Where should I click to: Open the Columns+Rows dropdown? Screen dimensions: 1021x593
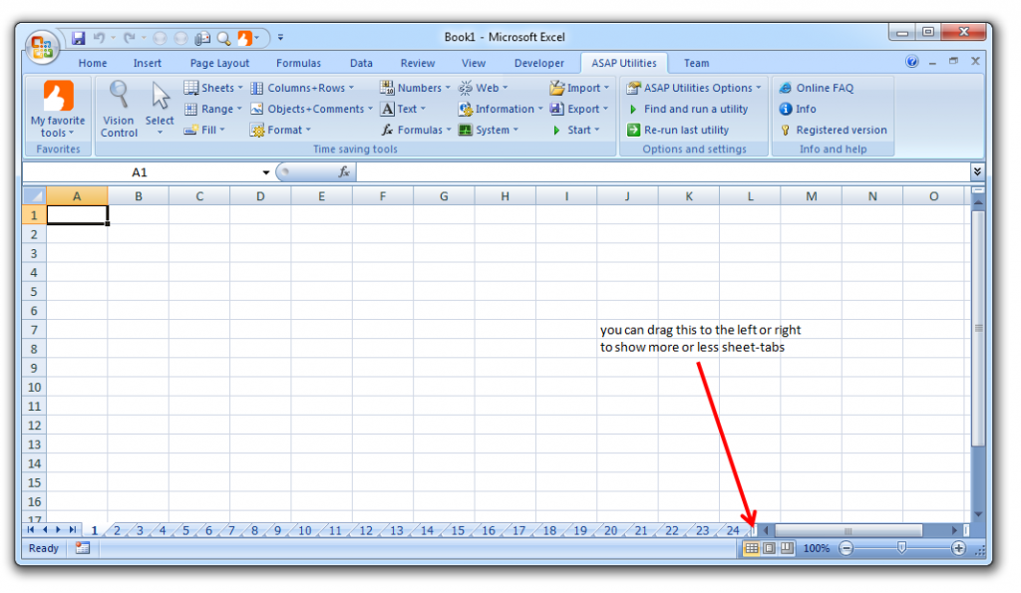tap(303, 88)
